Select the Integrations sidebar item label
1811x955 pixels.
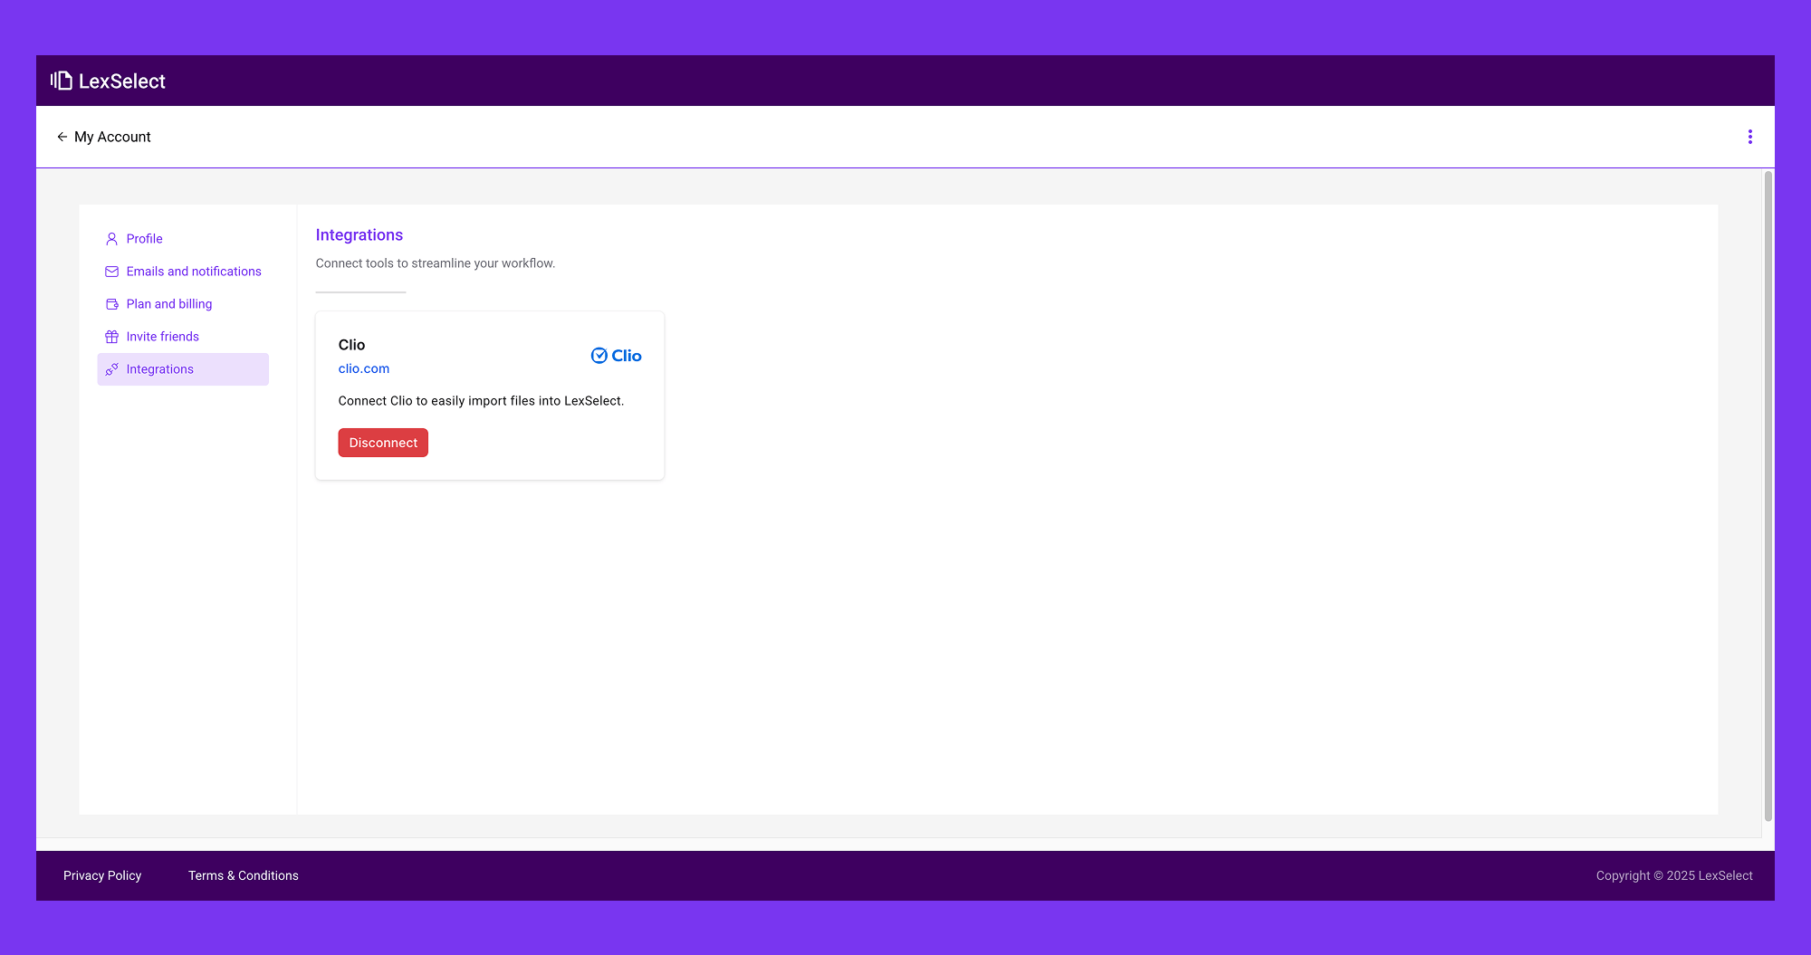click(x=160, y=369)
